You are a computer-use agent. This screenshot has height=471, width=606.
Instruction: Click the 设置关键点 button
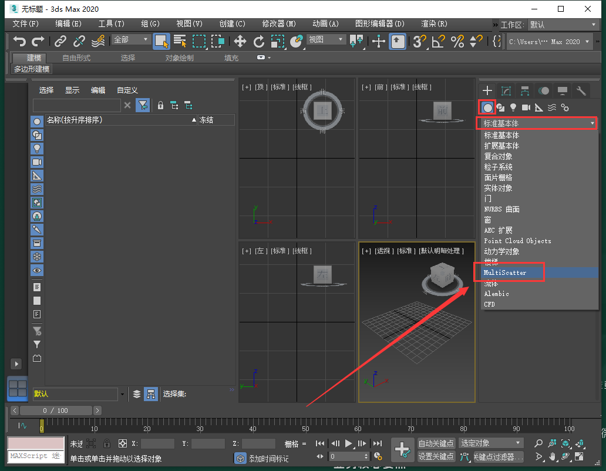436,456
